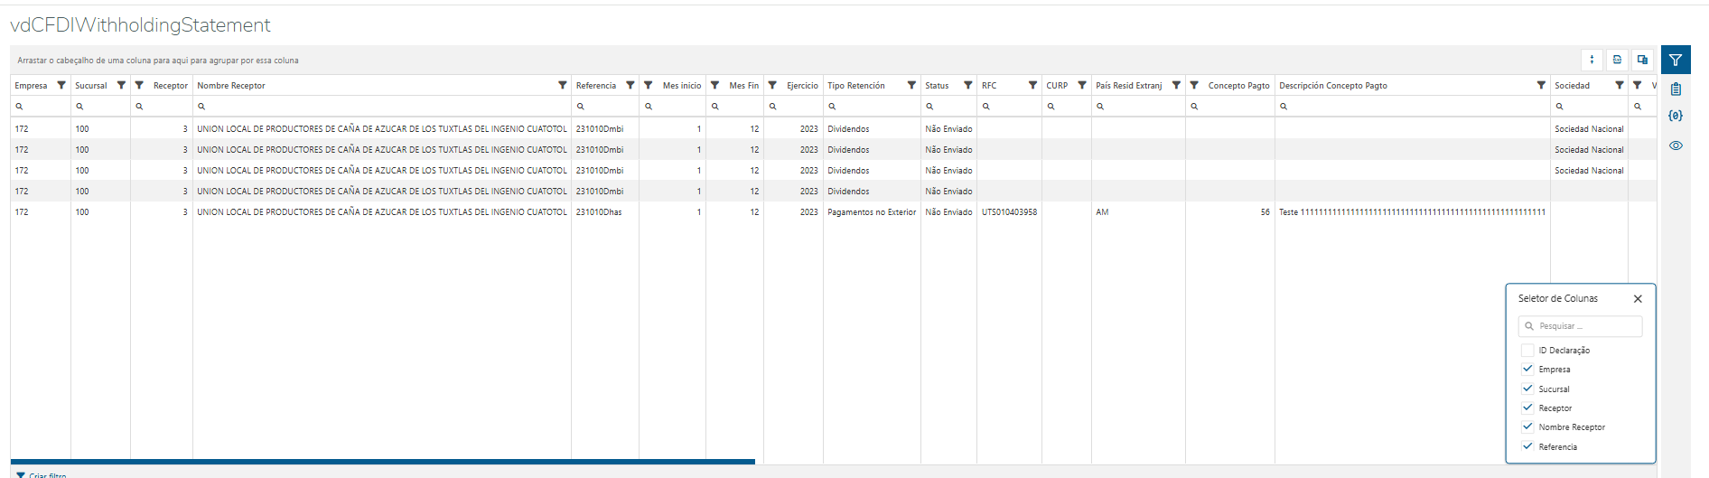Image resolution: width=1709 pixels, height=478 pixels.
Task: Click the eye icon in right sidebar
Action: [1676, 145]
